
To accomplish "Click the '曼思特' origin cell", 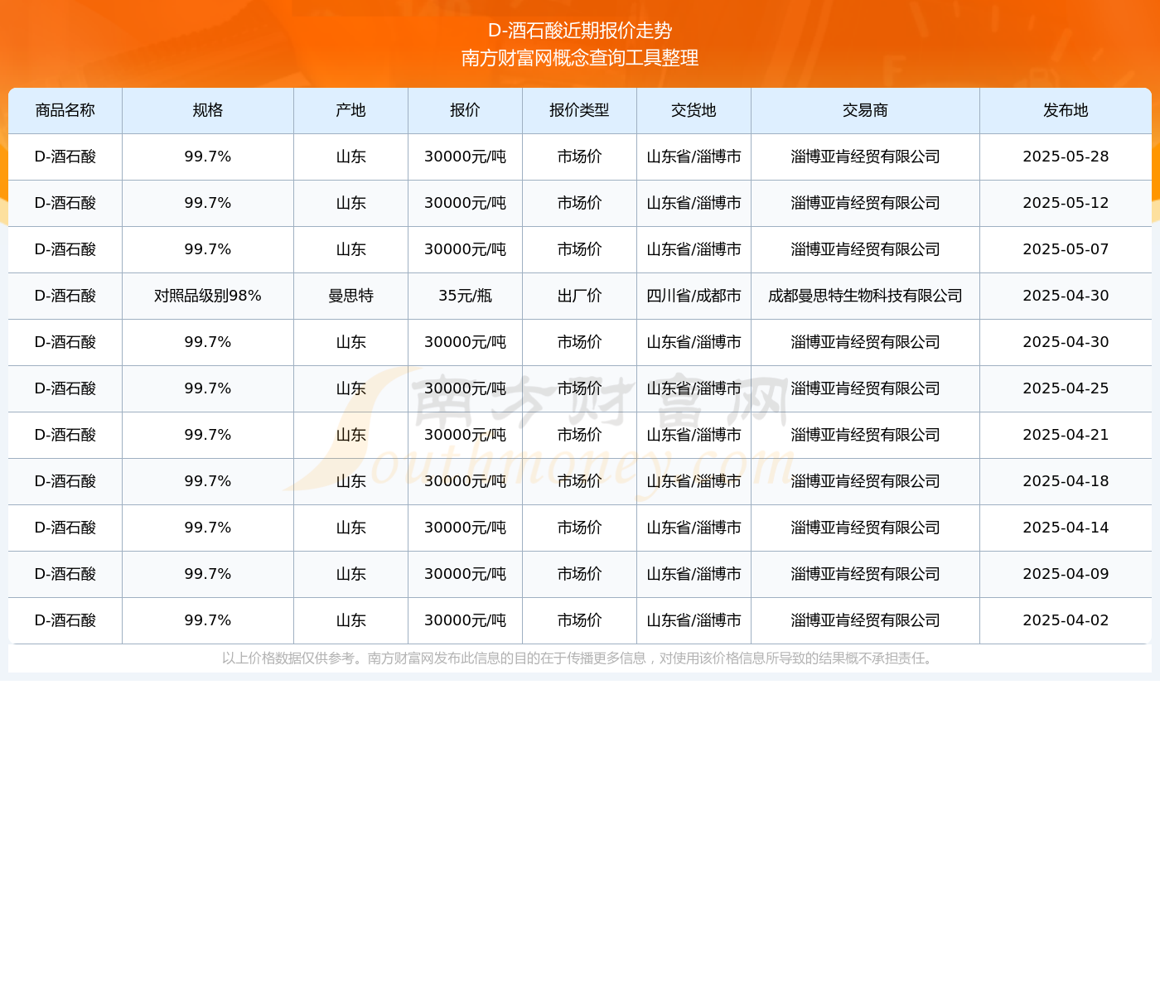I will pyautogui.click(x=351, y=296).
